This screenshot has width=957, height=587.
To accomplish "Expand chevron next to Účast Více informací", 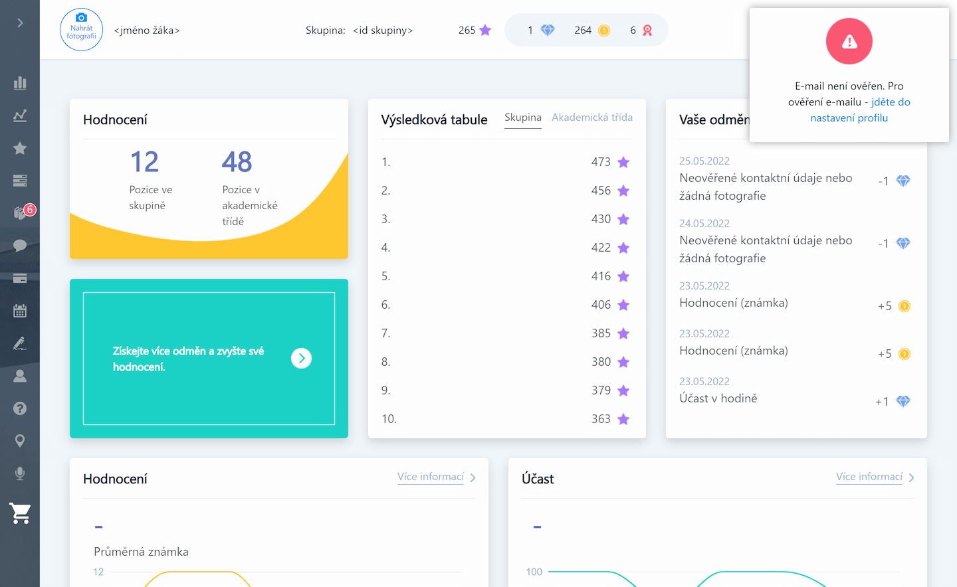I will click(x=911, y=477).
